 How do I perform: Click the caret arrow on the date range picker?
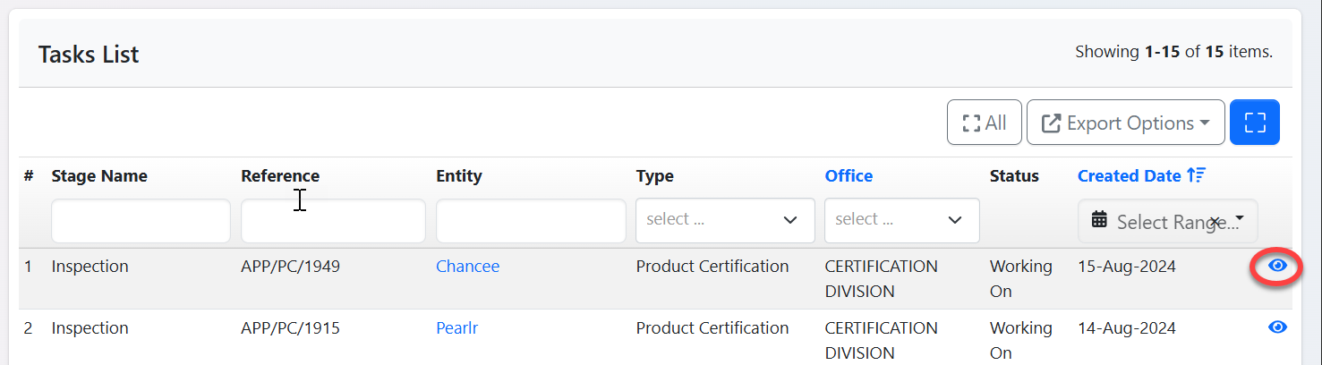(x=1240, y=219)
